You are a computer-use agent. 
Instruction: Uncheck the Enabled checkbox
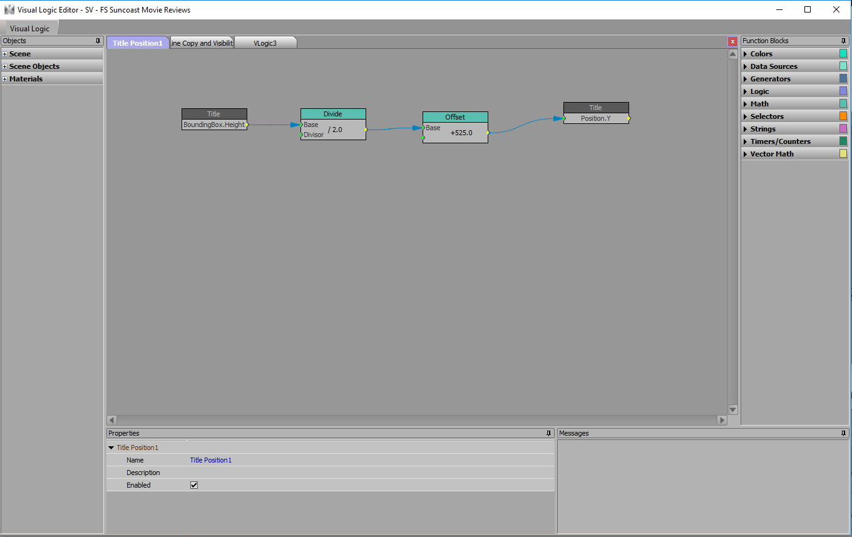[x=194, y=485]
